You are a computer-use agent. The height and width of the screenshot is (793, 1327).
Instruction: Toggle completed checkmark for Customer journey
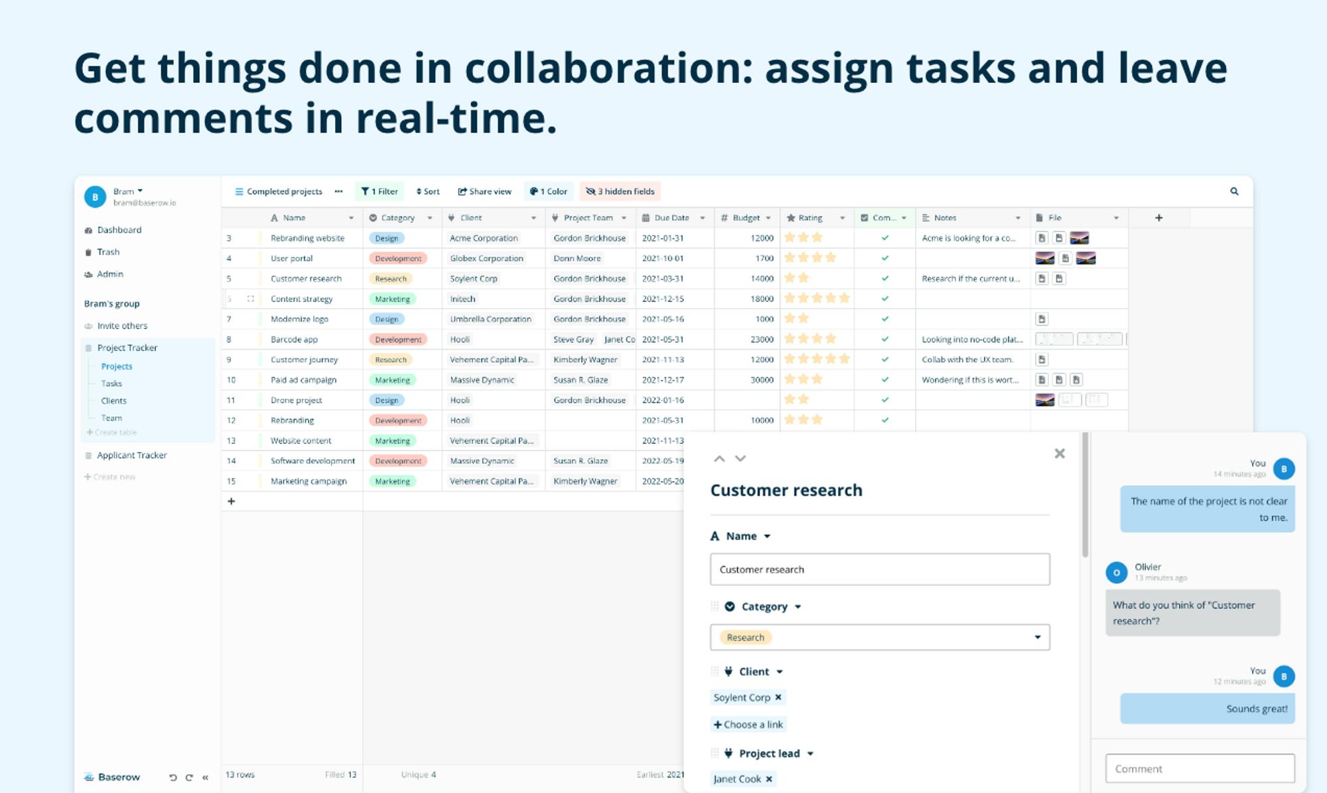[884, 359]
